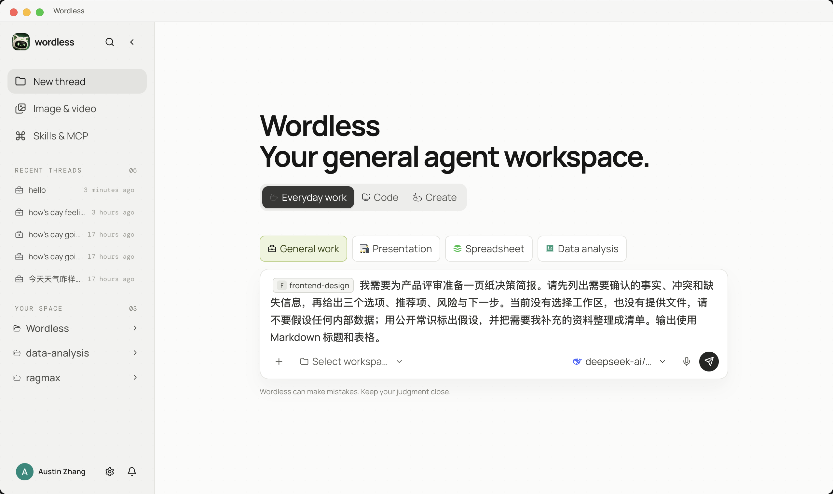
Task: Expand the Wordless space chevron
Action: tap(135, 328)
